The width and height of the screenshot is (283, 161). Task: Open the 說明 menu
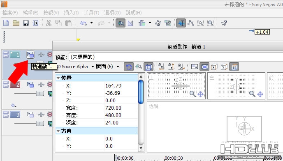coord(134,13)
